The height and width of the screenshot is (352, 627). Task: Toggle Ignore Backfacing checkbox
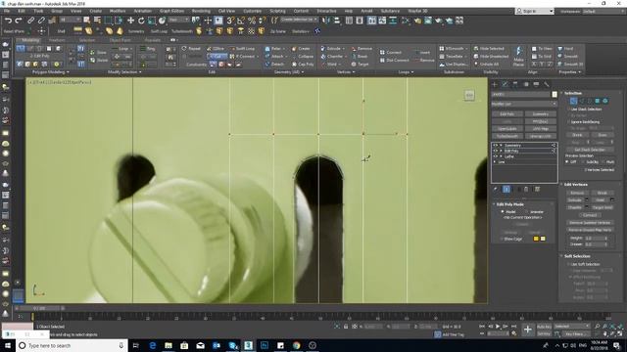pos(568,121)
